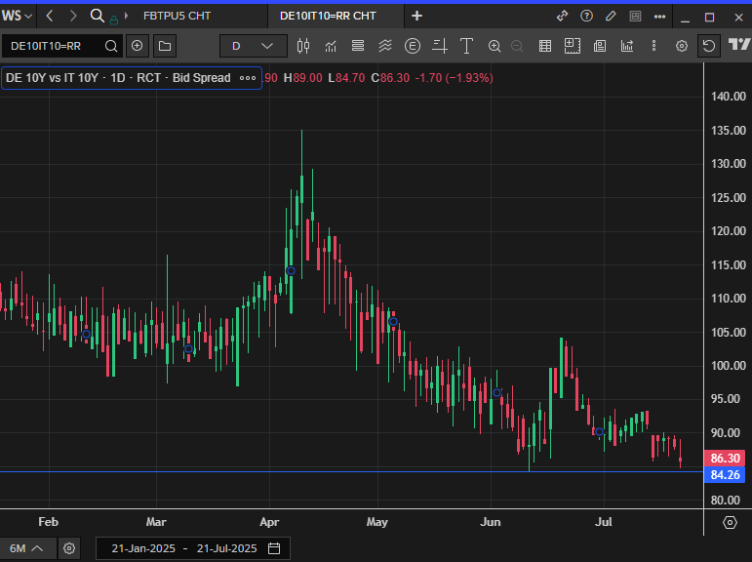
Task: Select the text T tool
Action: pyautogui.click(x=466, y=46)
